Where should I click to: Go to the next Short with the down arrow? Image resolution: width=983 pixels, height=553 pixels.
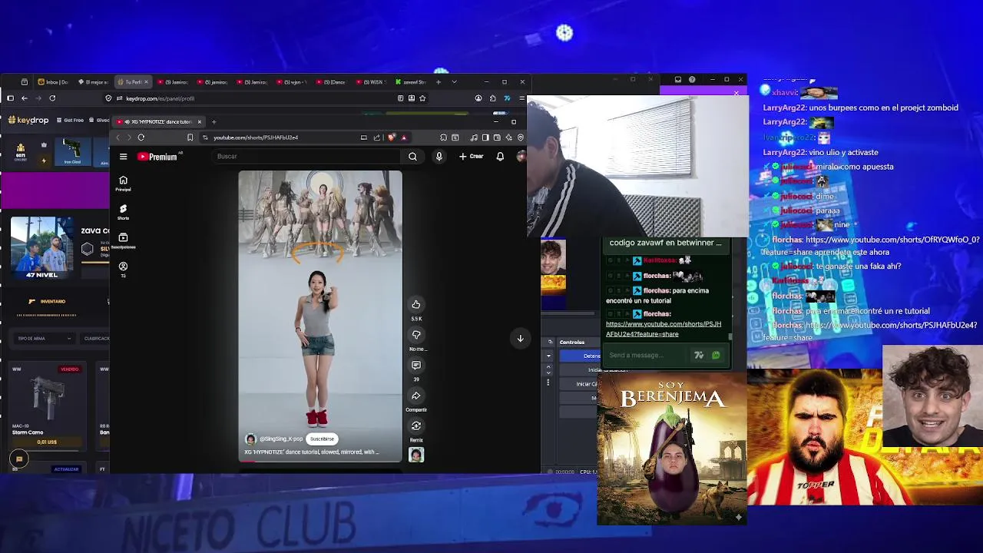pos(520,338)
